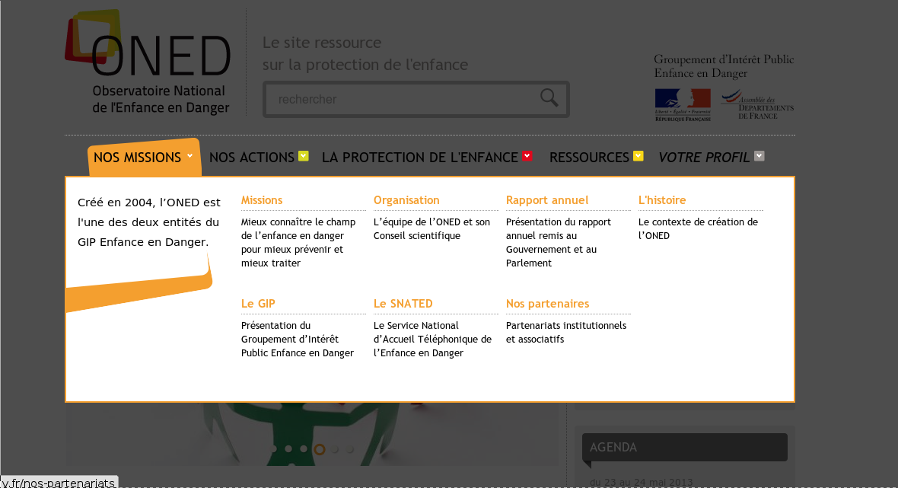This screenshot has width=898, height=488.
Task: Open the VOTRE PROFIL menu
Action: coord(704,158)
